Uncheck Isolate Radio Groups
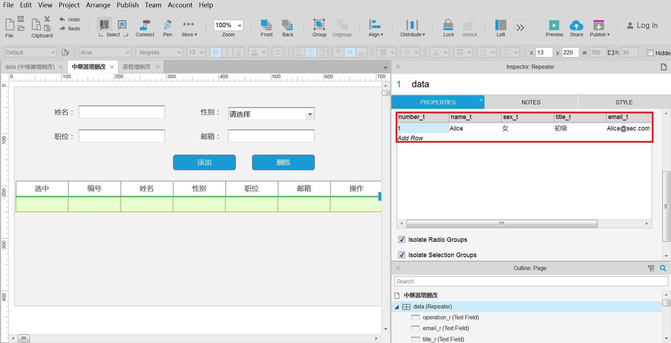The width and height of the screenshot is (671, 343). coord(402,239)
